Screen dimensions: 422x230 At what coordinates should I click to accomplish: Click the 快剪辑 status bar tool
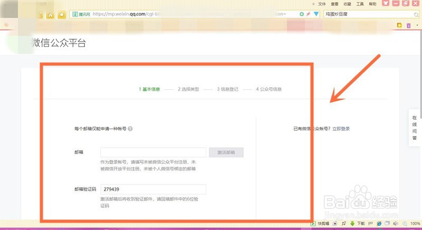click(x=320, y=224)
